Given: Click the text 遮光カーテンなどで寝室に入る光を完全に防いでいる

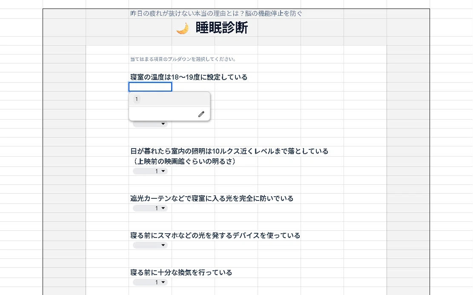Looking at the screenshot, I should (212, 198).
